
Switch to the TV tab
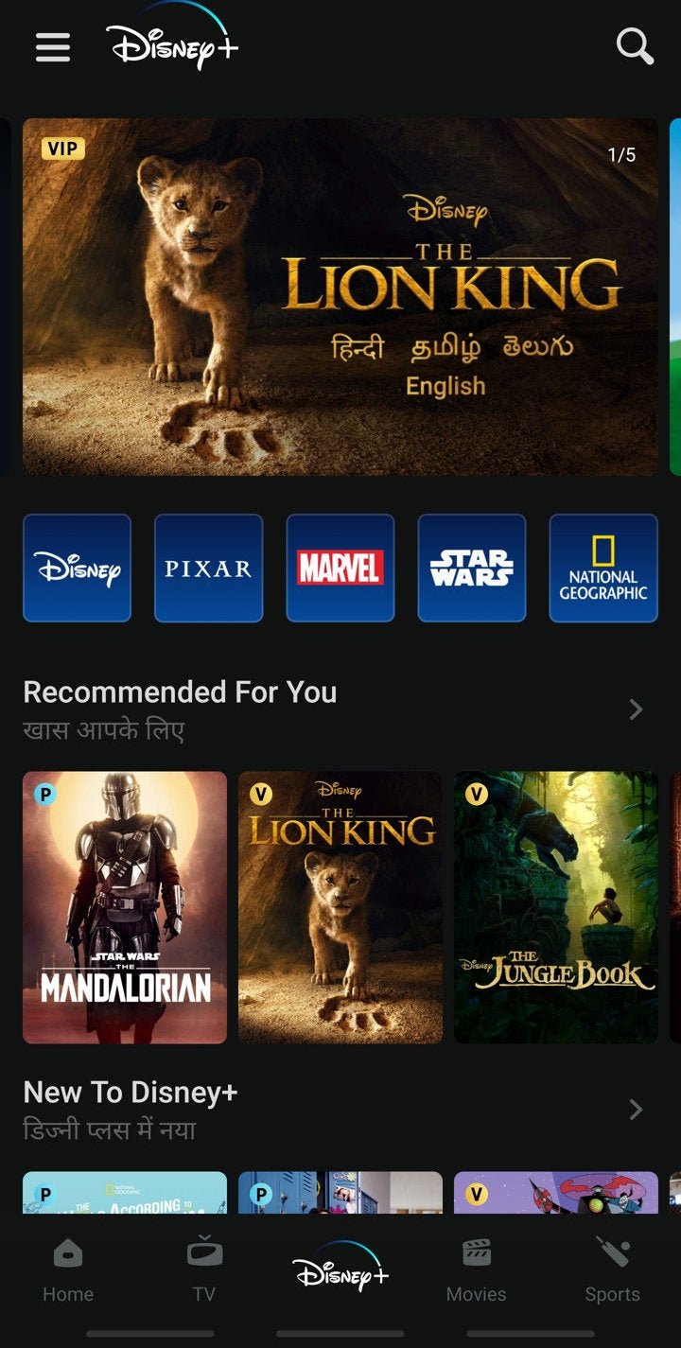tap(204, 1272)
